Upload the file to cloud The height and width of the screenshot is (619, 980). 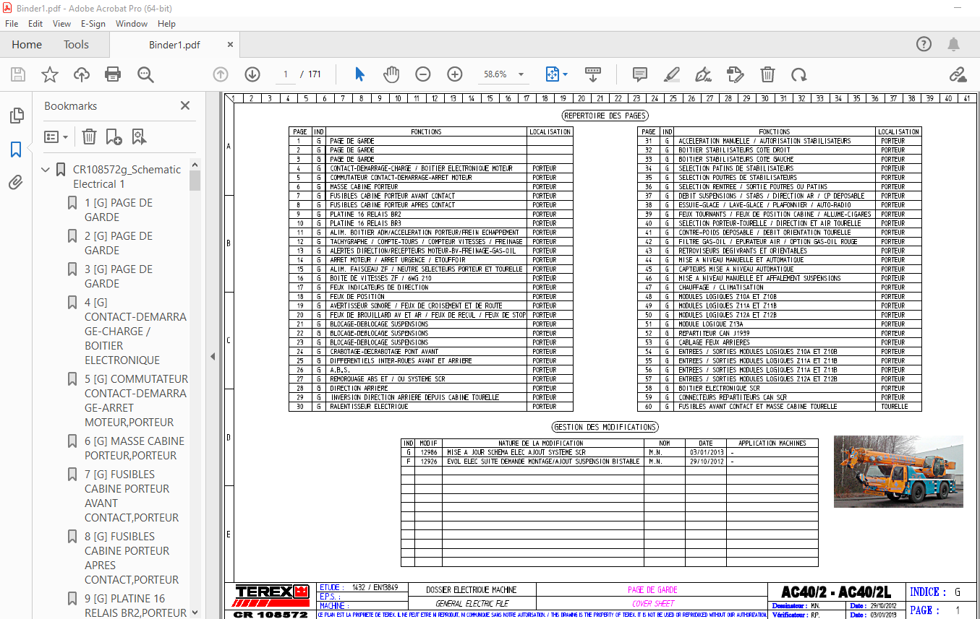click(82, 74)
